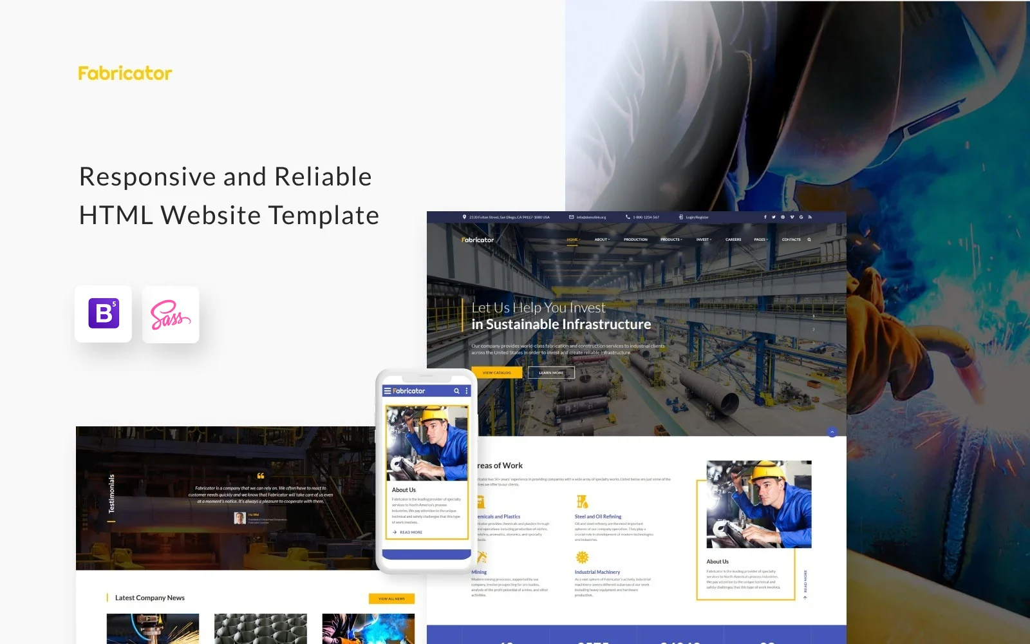Click the Bootstrap 5 badge icon
This screenshot has height=644, width=1030.
point(103,315)
